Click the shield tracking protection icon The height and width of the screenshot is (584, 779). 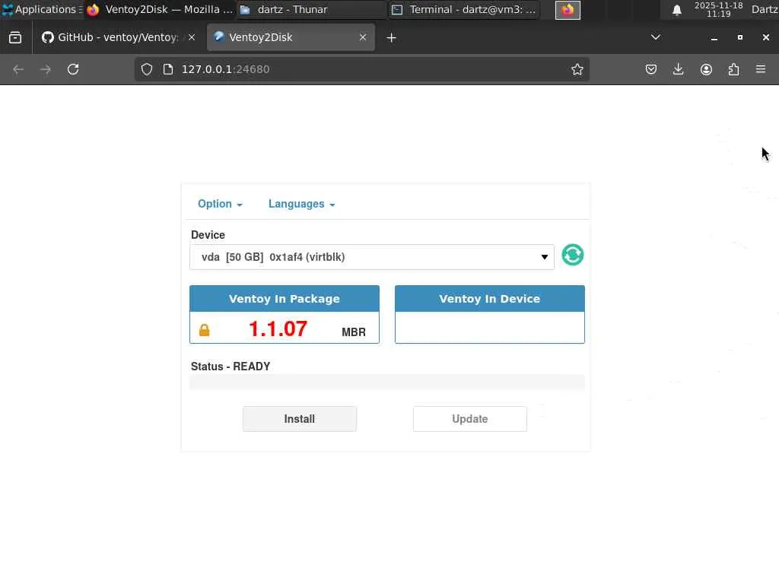point(147,69)
